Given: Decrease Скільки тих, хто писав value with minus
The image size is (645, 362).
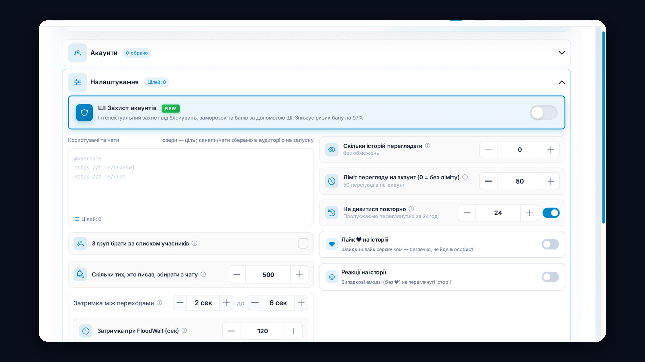Looking at the screenshot, I should [x=237, y=275].
